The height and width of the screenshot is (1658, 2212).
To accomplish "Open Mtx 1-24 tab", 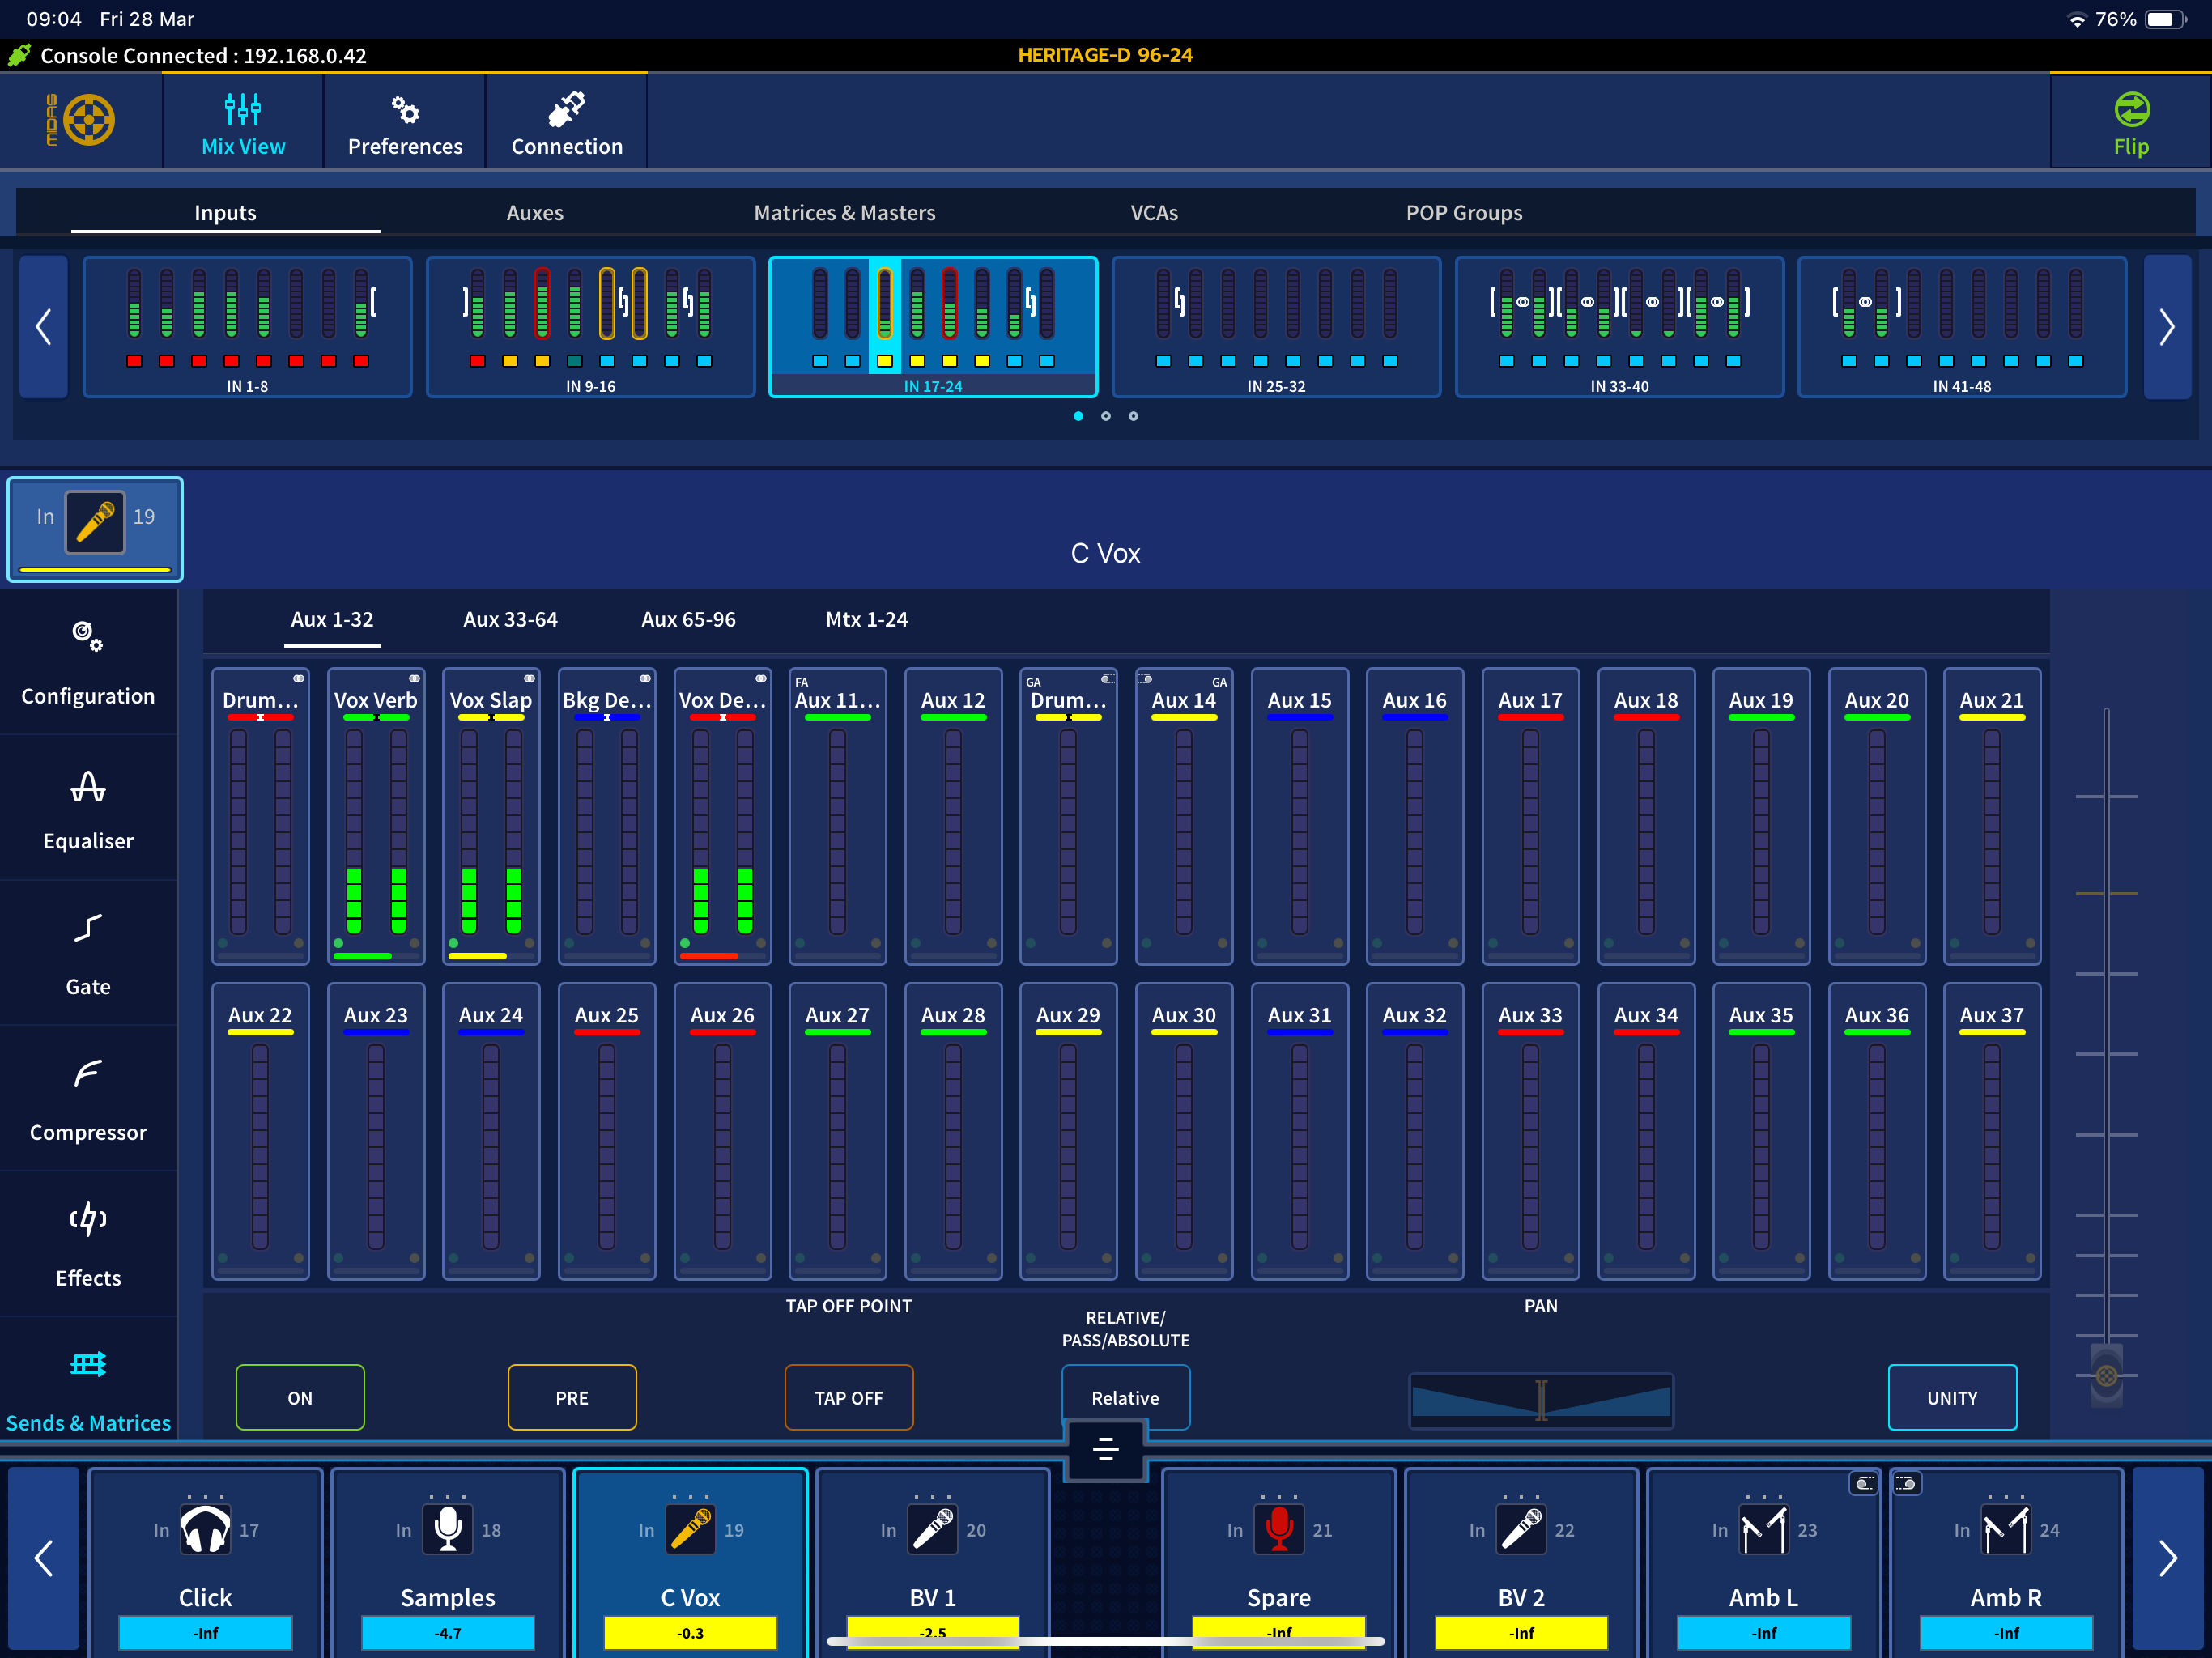I will click(866, 619).
